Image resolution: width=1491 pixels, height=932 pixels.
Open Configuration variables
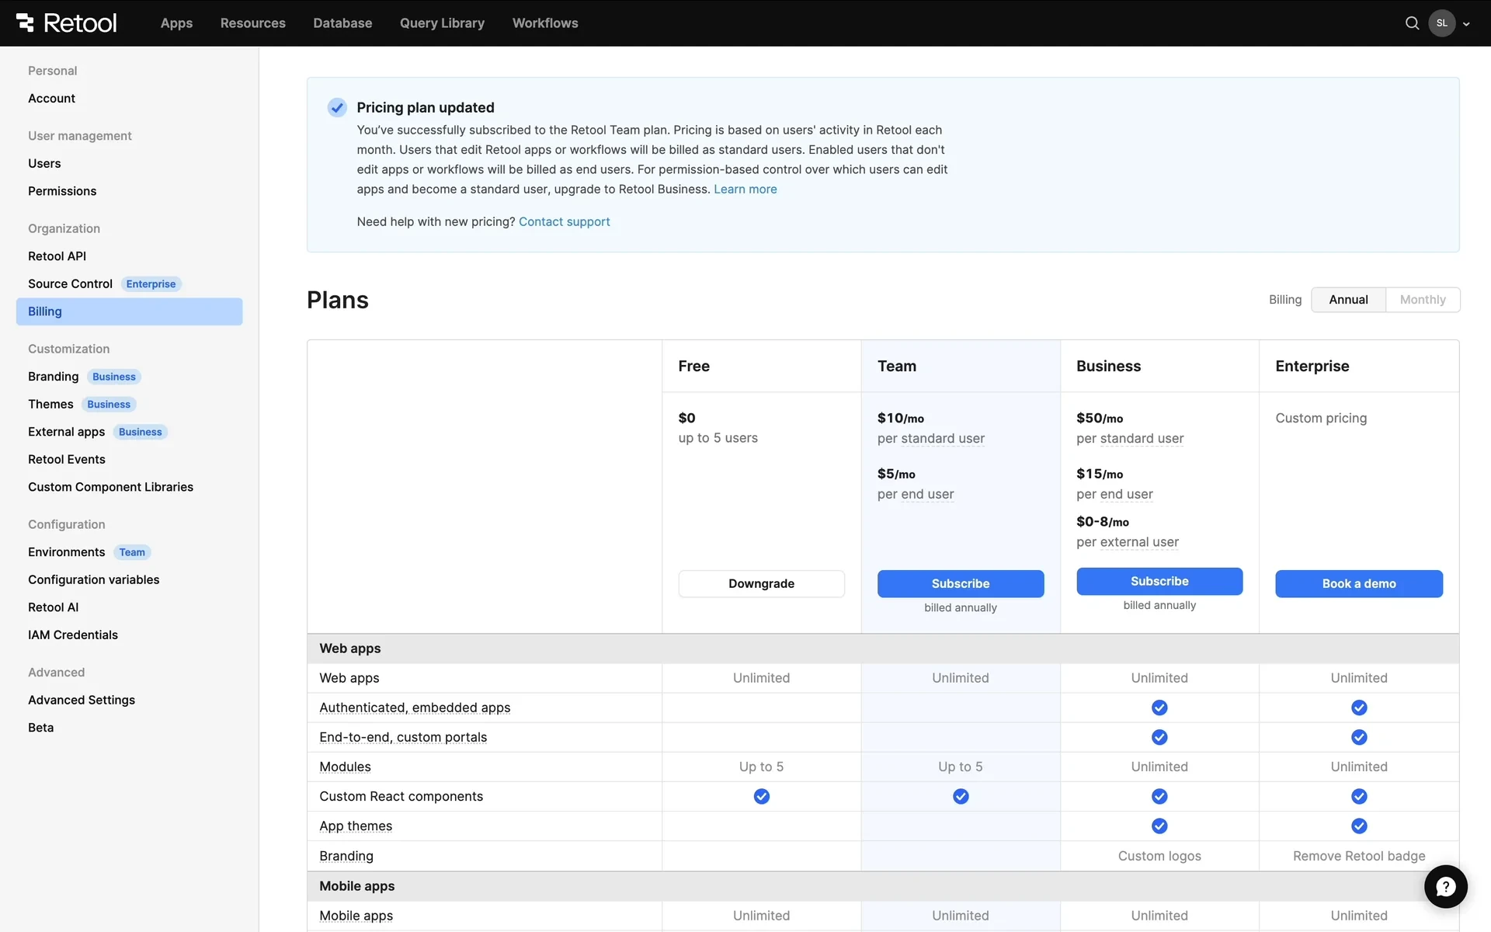(x=93, y=579)
